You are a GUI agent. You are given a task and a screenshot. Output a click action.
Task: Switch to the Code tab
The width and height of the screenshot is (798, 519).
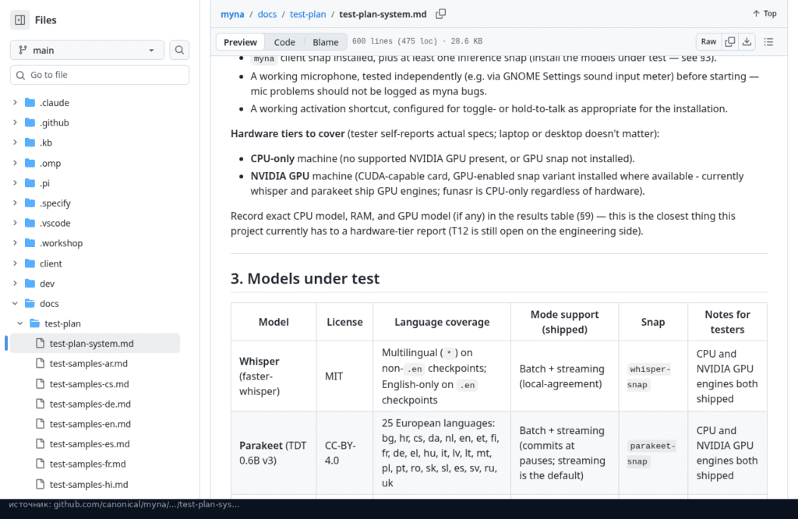(x=284, y=42)
